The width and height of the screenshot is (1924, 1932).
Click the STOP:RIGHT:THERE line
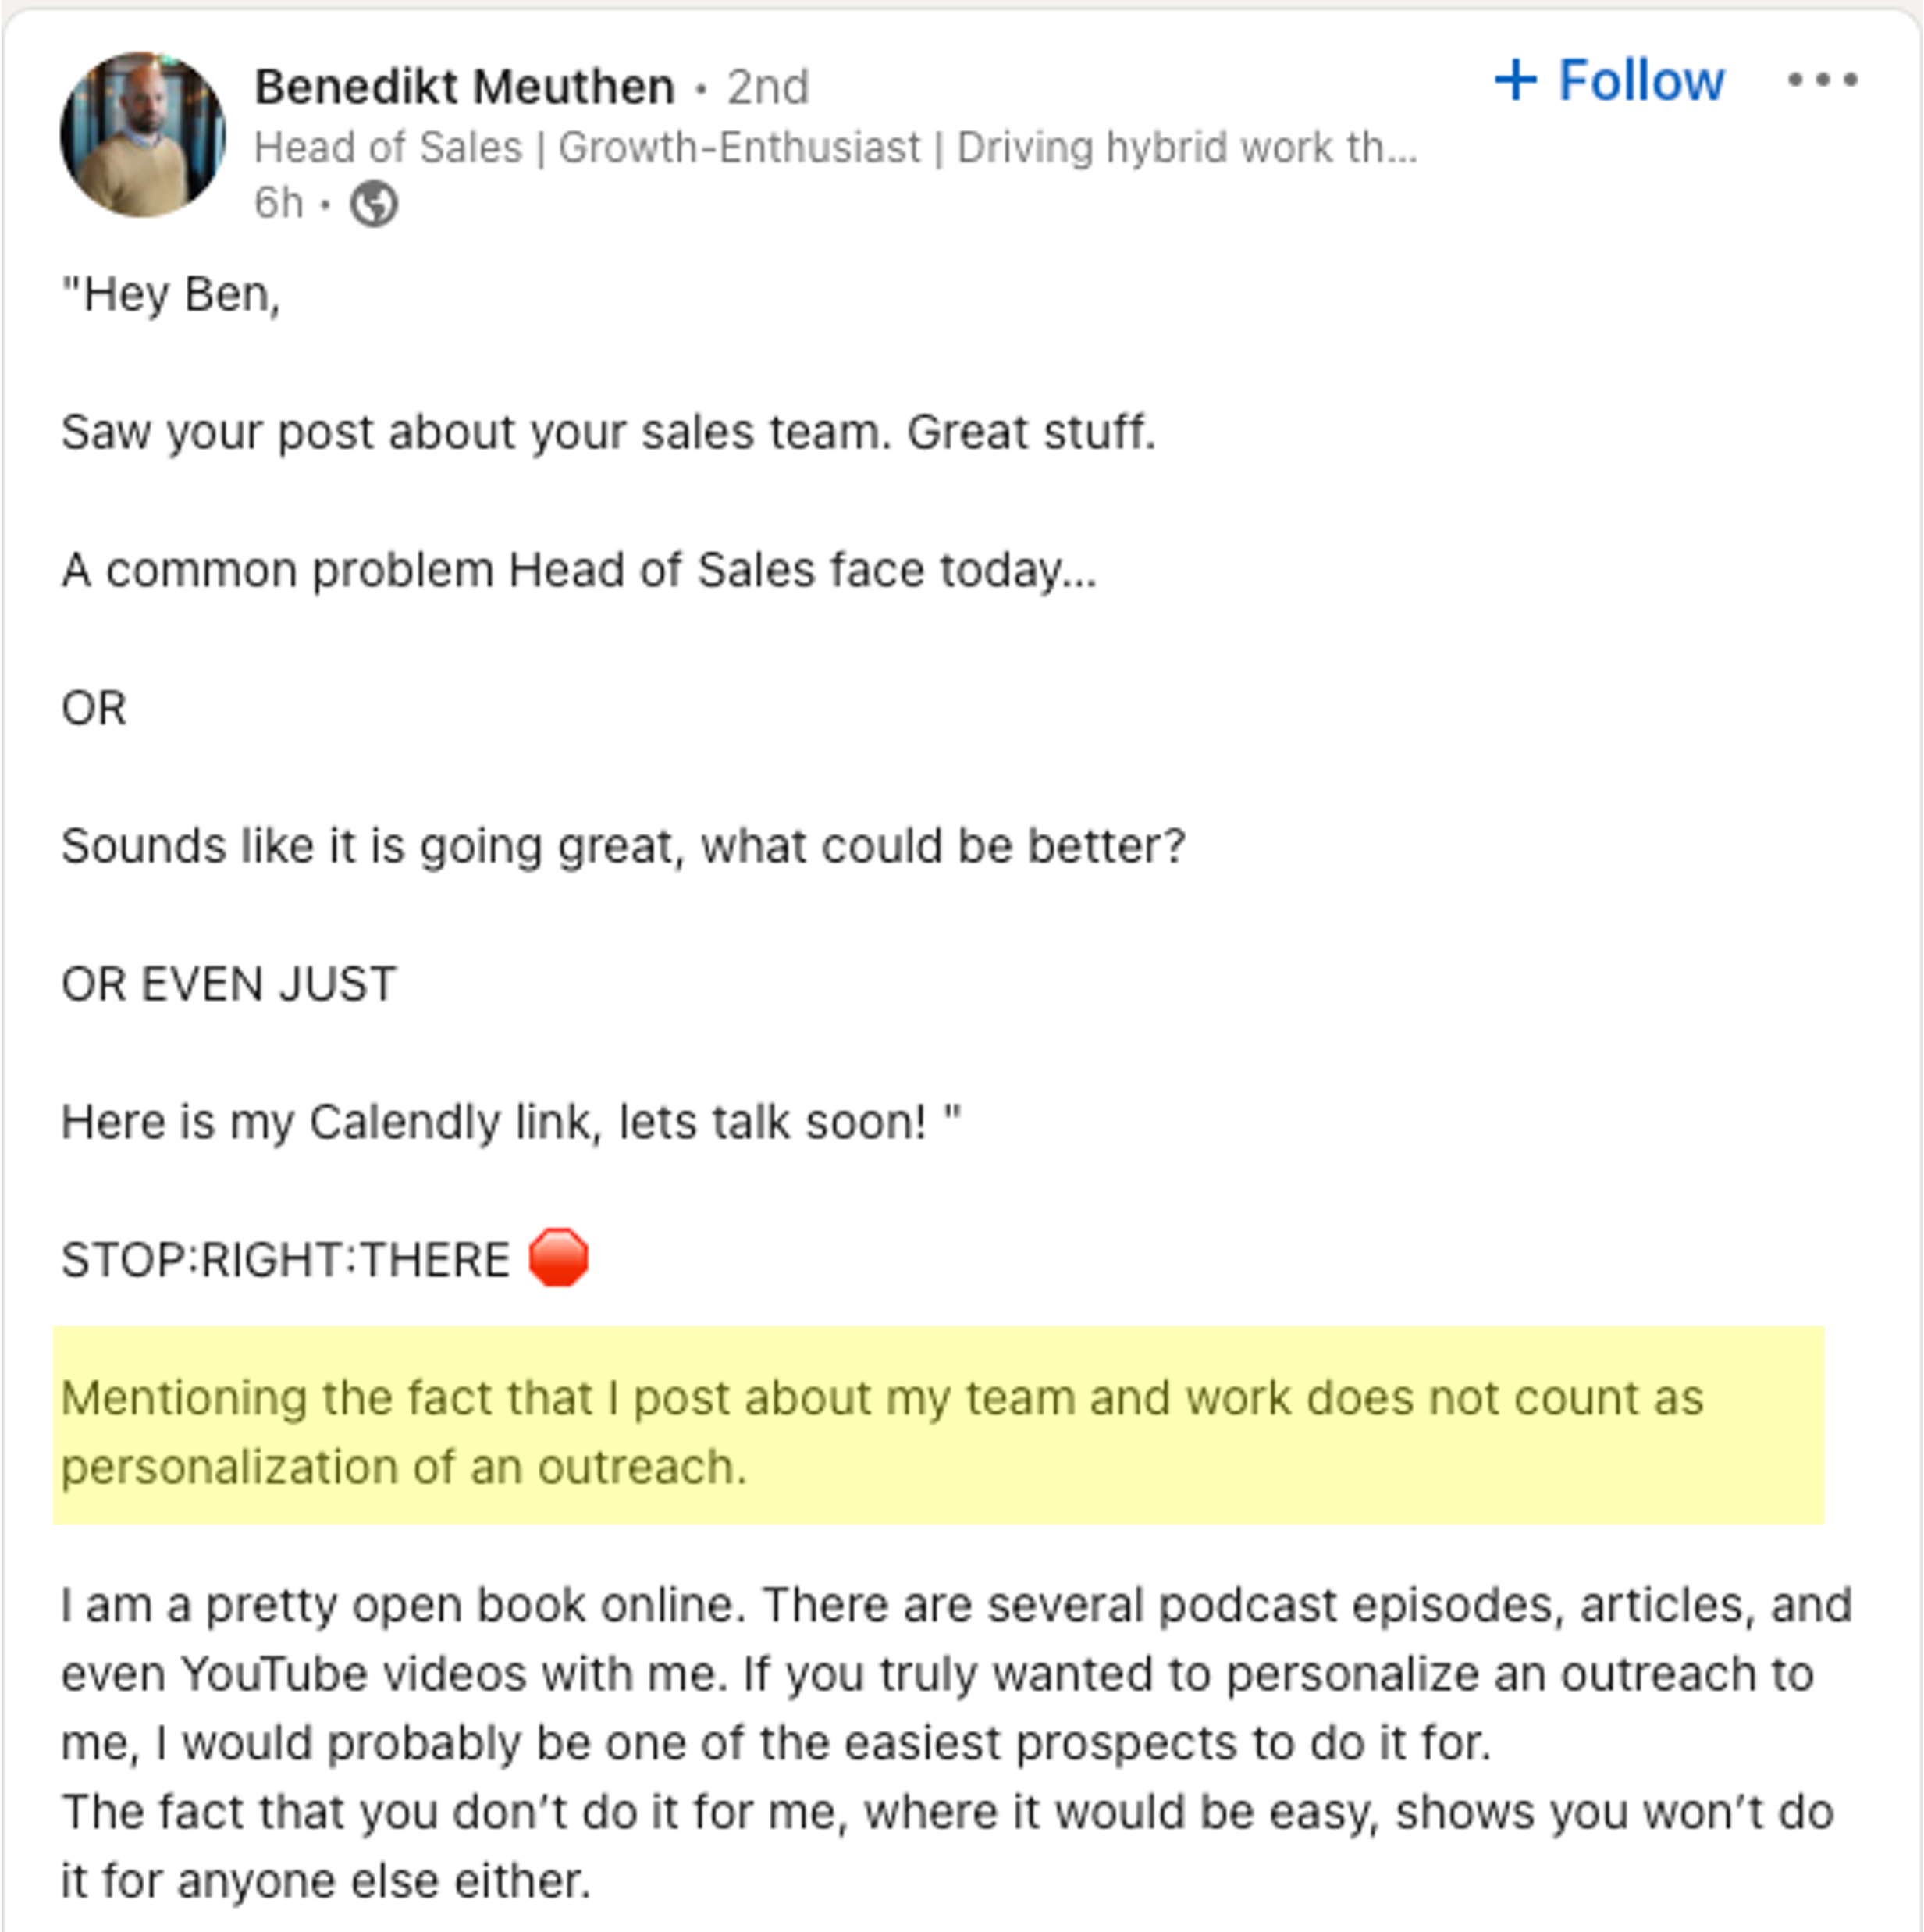[285, 1258]
